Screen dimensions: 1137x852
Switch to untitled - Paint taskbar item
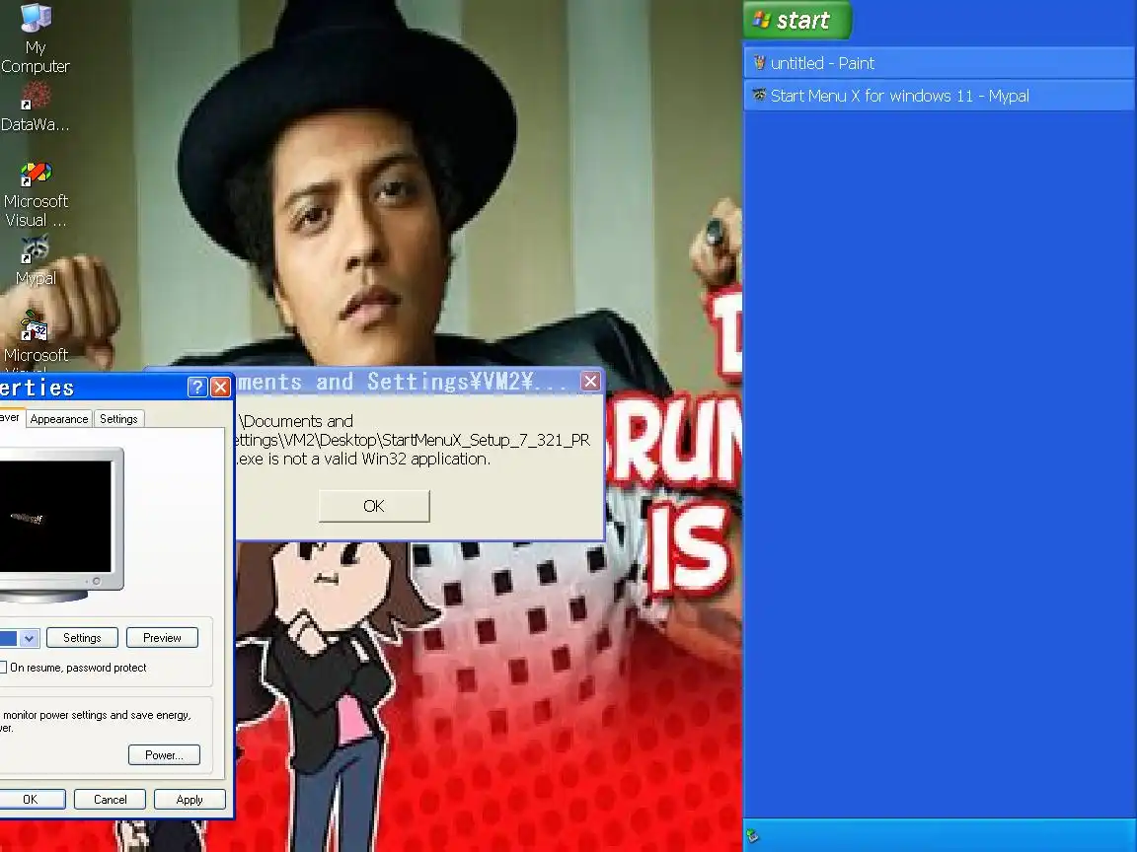pos(939,63)
